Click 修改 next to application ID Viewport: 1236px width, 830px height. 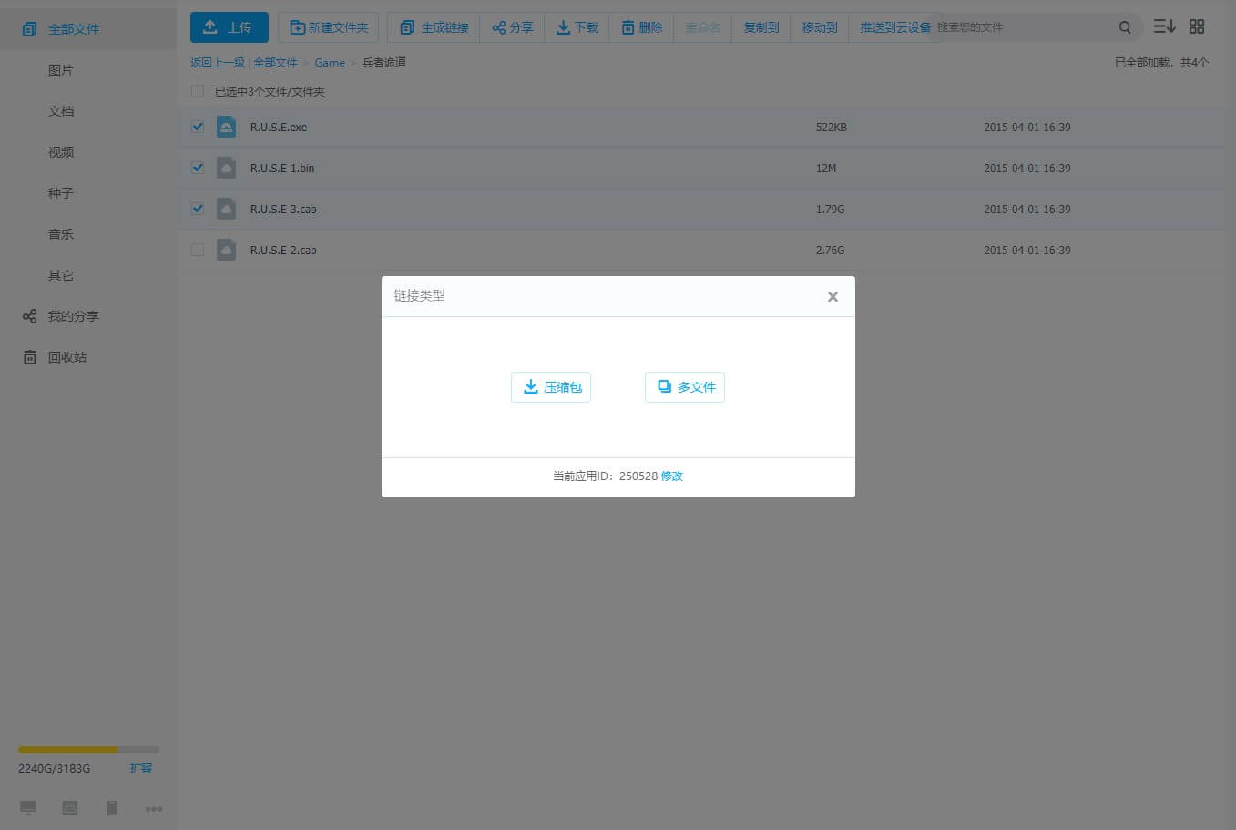672,476
